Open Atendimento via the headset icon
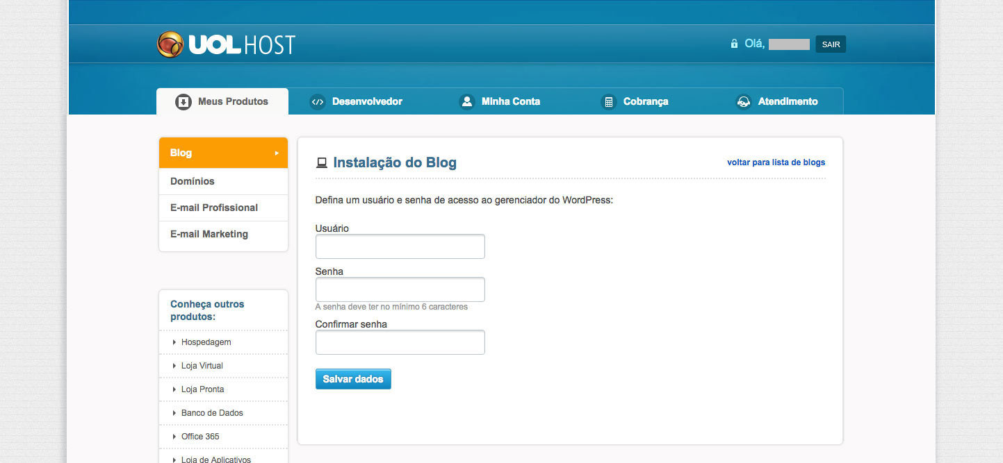1003x463 pixels. click(x=742, y=101)
